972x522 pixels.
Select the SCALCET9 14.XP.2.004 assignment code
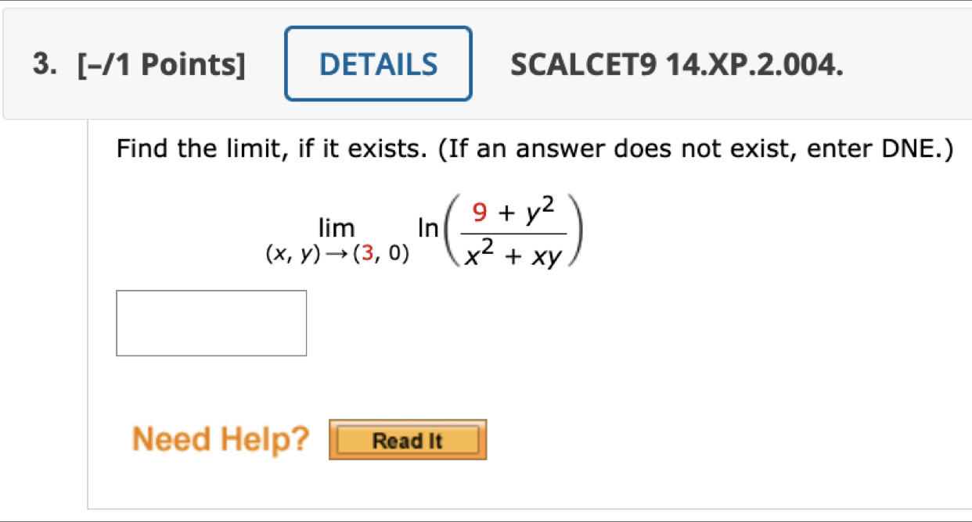(676, 66)
